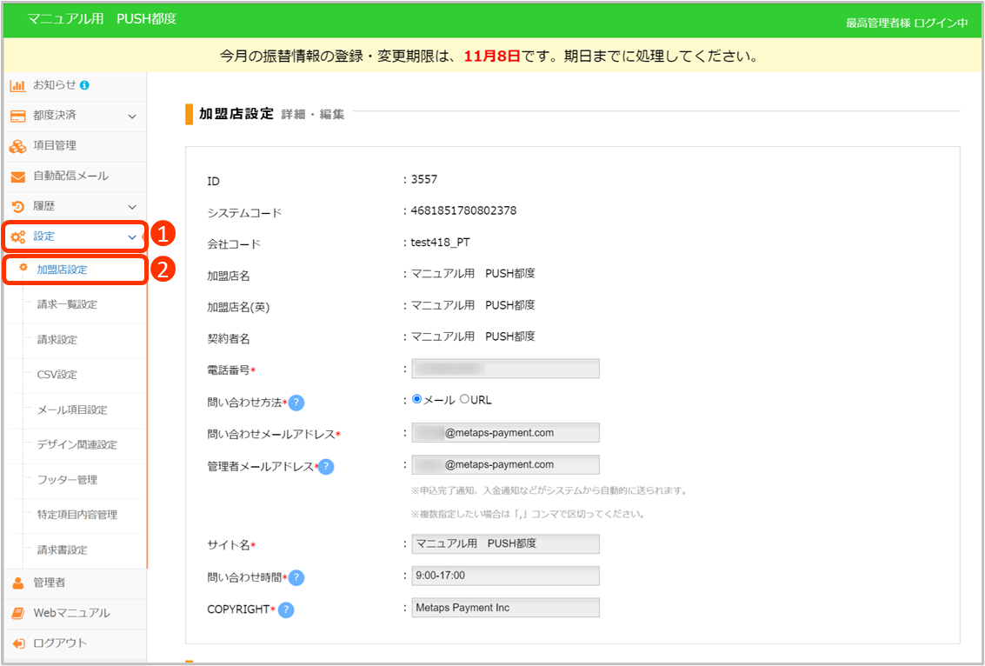Open 請求一覧設定 in the sidebar
This screenshot has height=666, width=985.
[x=67, y=304]
